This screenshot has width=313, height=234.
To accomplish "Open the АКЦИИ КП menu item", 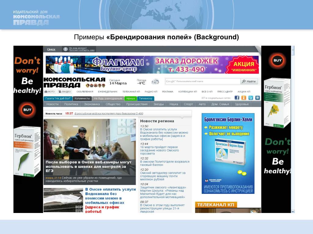I will tap(244, 91).
